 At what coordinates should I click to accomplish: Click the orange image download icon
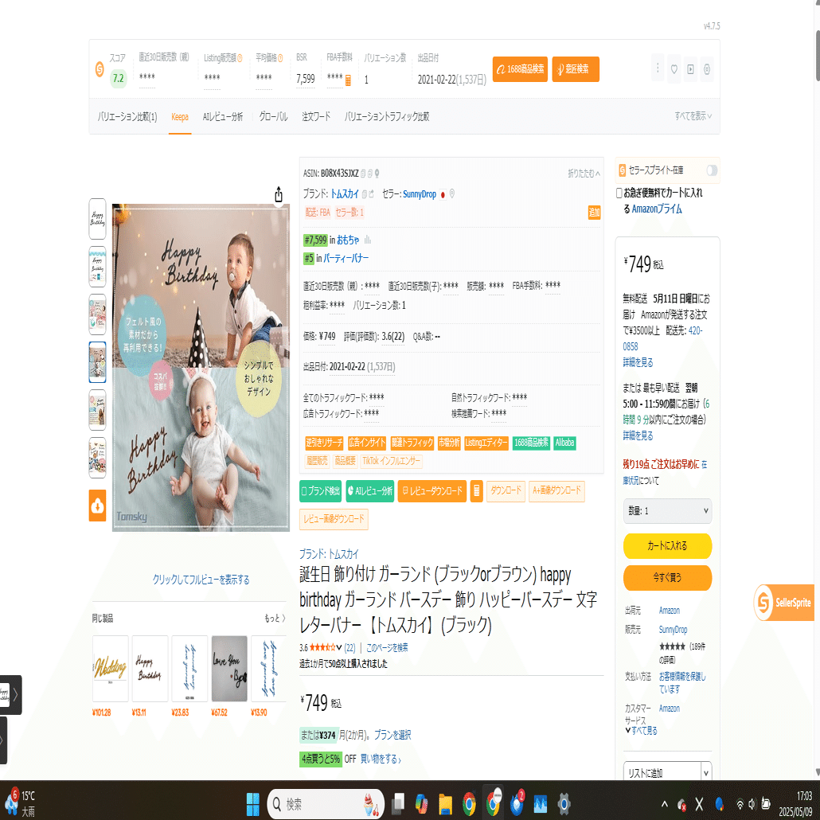97,506
